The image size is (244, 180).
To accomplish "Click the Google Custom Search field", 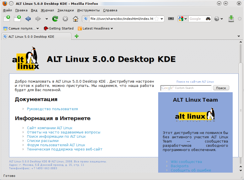I will [x=186, y=88].
